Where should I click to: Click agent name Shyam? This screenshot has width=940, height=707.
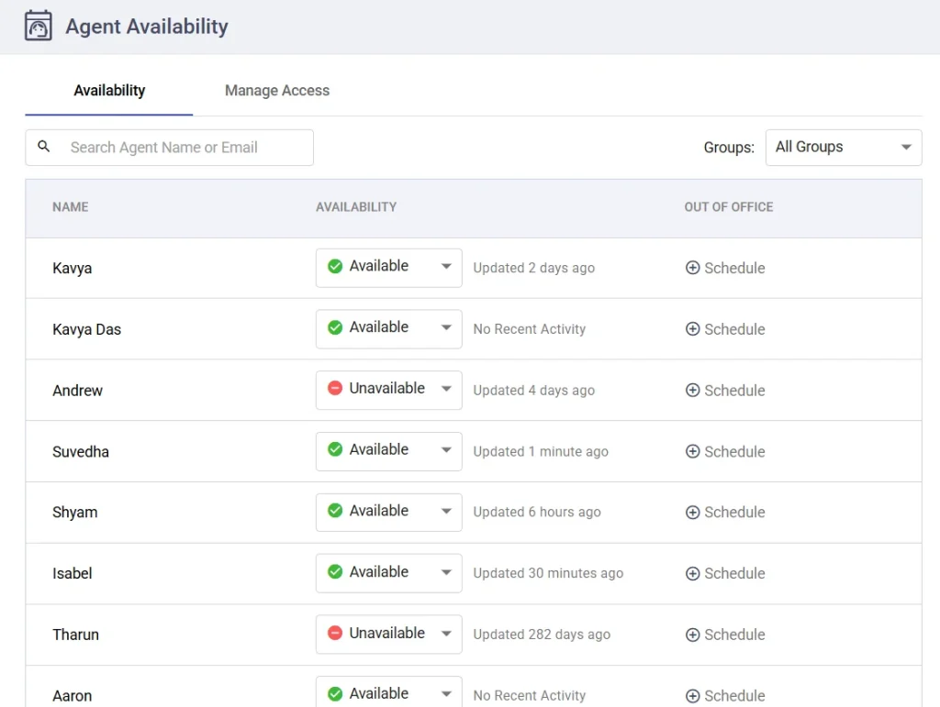click(x=75, y=513)
